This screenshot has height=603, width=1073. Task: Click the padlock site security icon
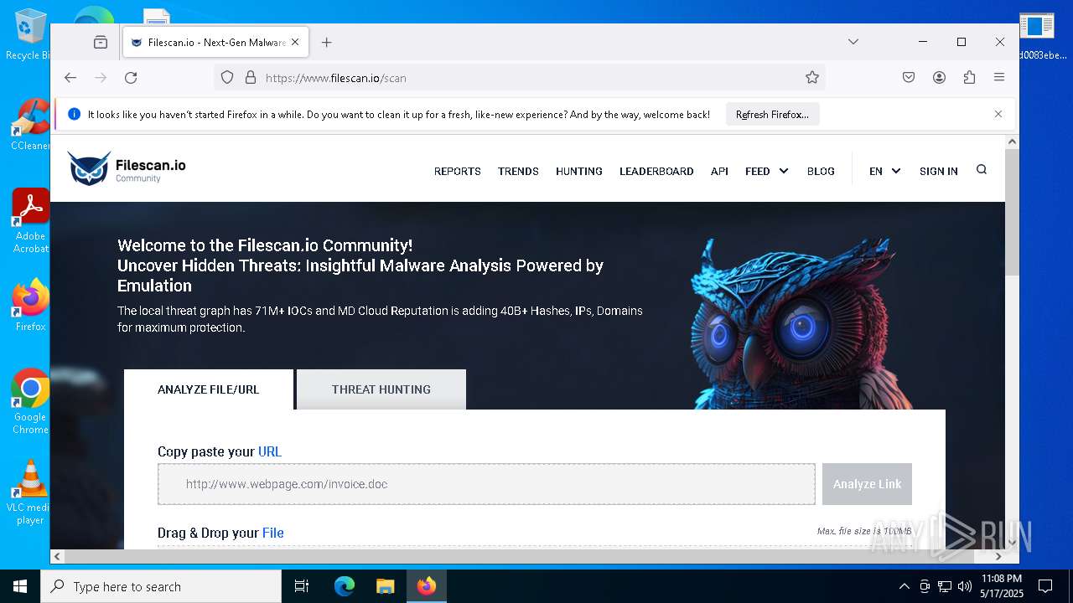(x=250, y=78)
